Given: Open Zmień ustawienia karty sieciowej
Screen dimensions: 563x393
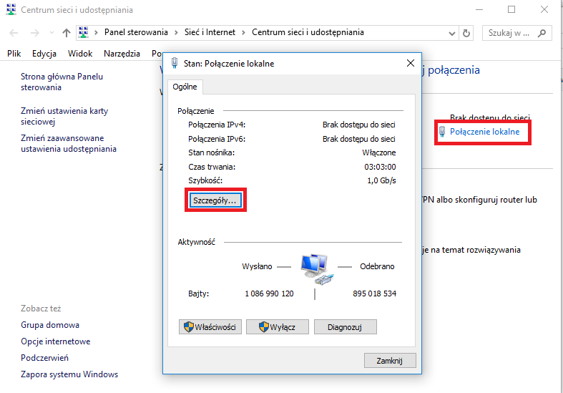Looking at the screenshot, I should [x=64, y=116].
